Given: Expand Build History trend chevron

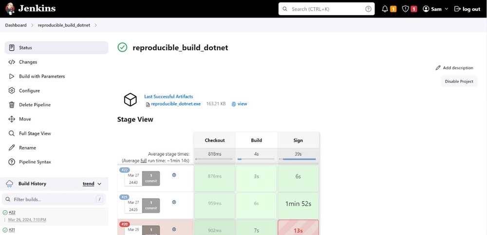Looking at the screenshot, I should pos(99,184).
